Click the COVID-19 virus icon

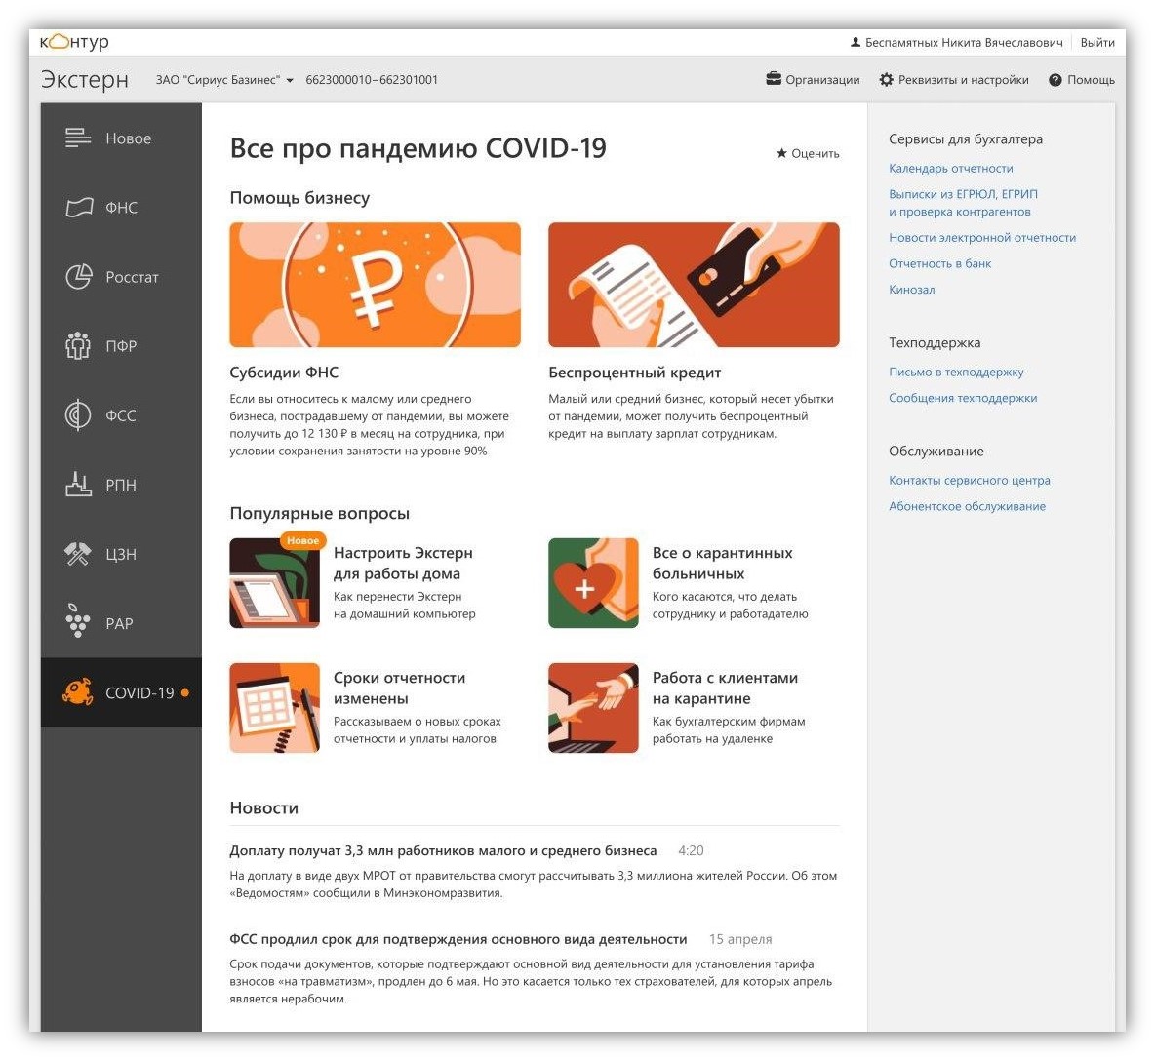pos(78,692)
